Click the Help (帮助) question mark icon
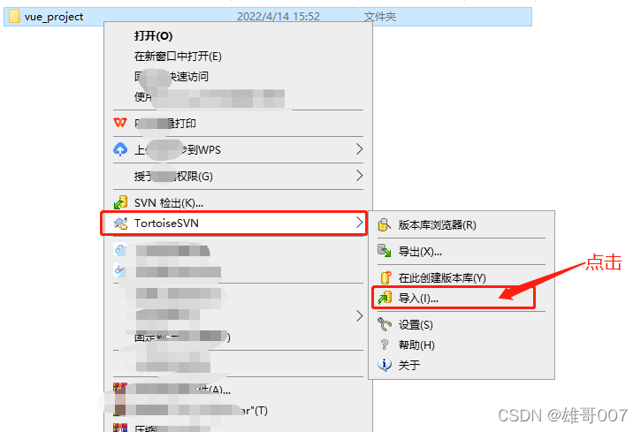The height and width of the screenshot is (432, 641). click(385, 345)
